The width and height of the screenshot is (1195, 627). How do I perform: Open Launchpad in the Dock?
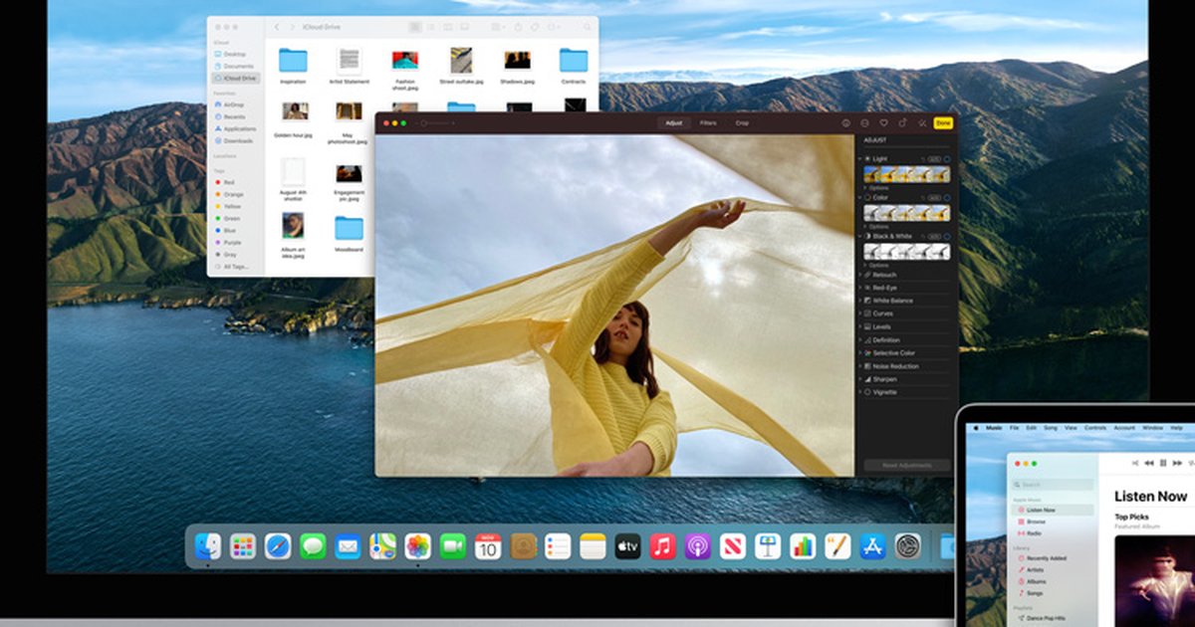click(x=243, y=545)
